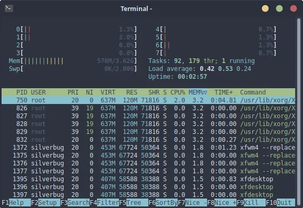Image resolution: width=303 pixels, height=208 pixels.
Task: Sort by the CPU% column header
Action: pos(178,92)
